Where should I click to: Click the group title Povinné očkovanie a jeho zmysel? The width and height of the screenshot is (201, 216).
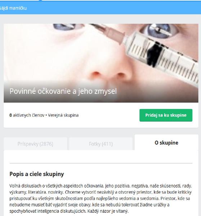coord(63,91)
